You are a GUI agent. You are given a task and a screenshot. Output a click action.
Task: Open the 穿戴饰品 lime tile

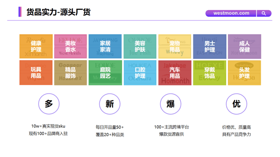point(210,73)
